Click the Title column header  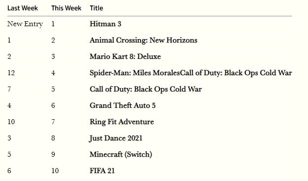(x=96, y=8)
